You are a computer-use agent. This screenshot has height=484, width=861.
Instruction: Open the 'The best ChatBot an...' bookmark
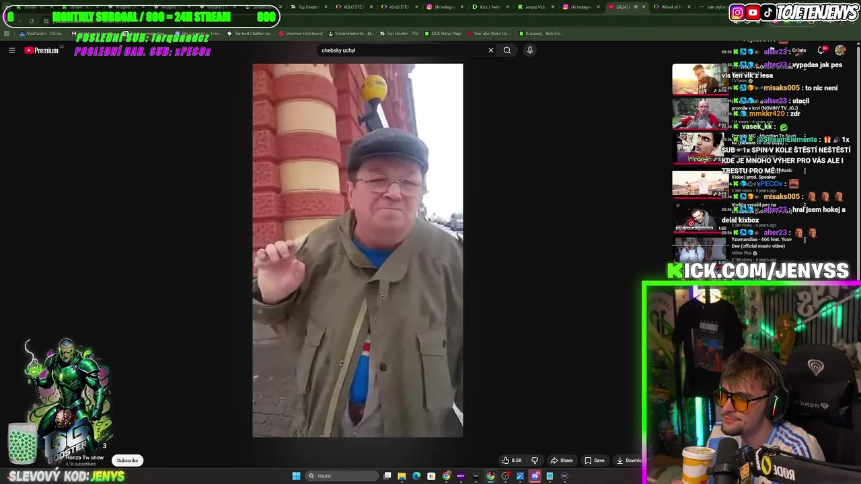[250, 34]
